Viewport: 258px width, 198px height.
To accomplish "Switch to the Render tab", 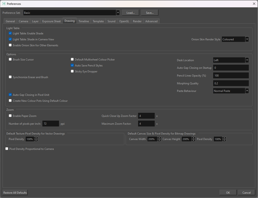I will [137, 21].
